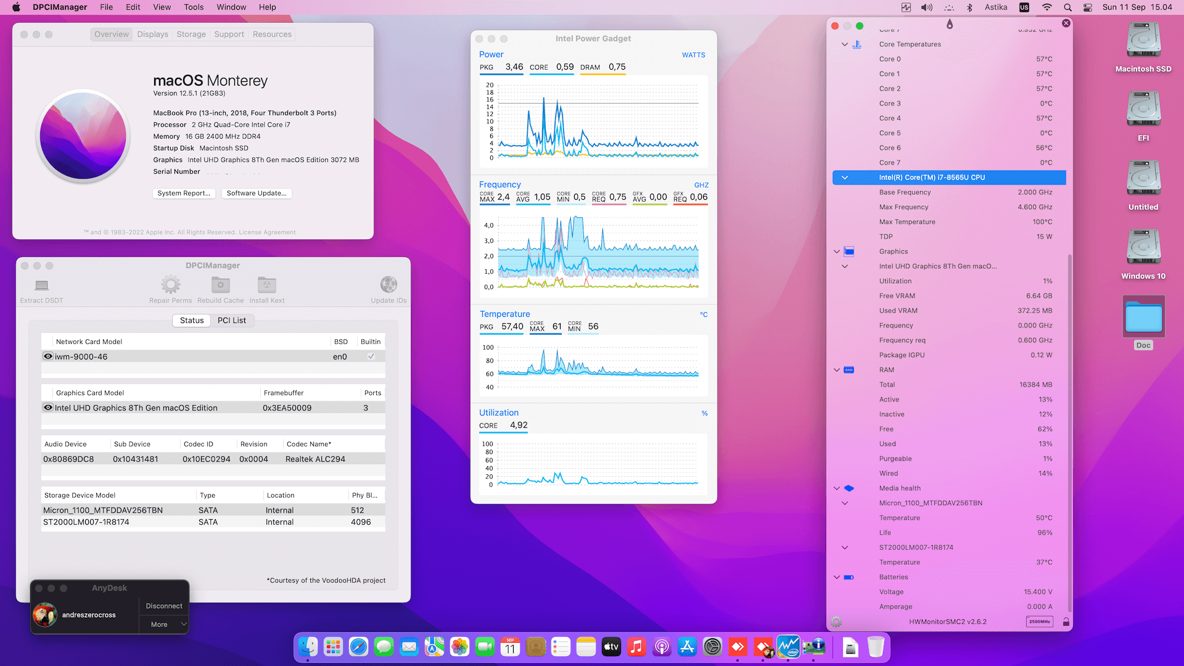
Task: Click the Extract DSDT toolbar icon
Action: [x=41, y=286]
